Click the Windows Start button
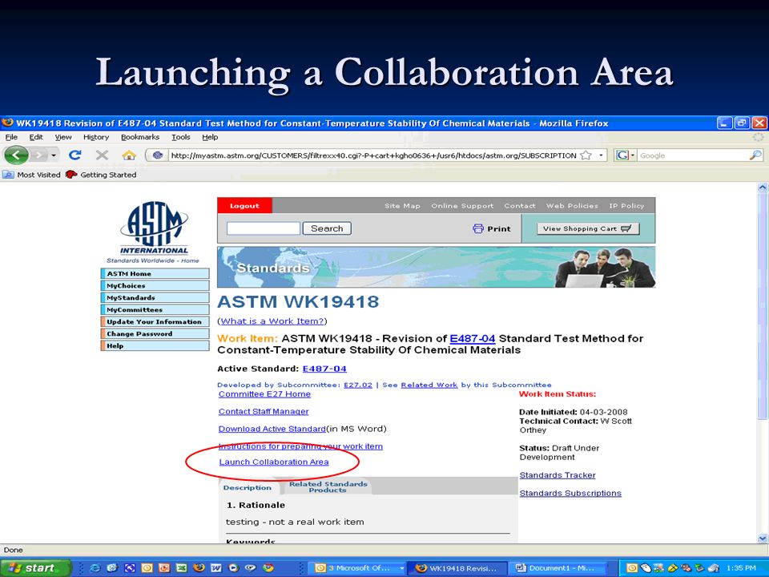The image size is (769, 577). 35,568
